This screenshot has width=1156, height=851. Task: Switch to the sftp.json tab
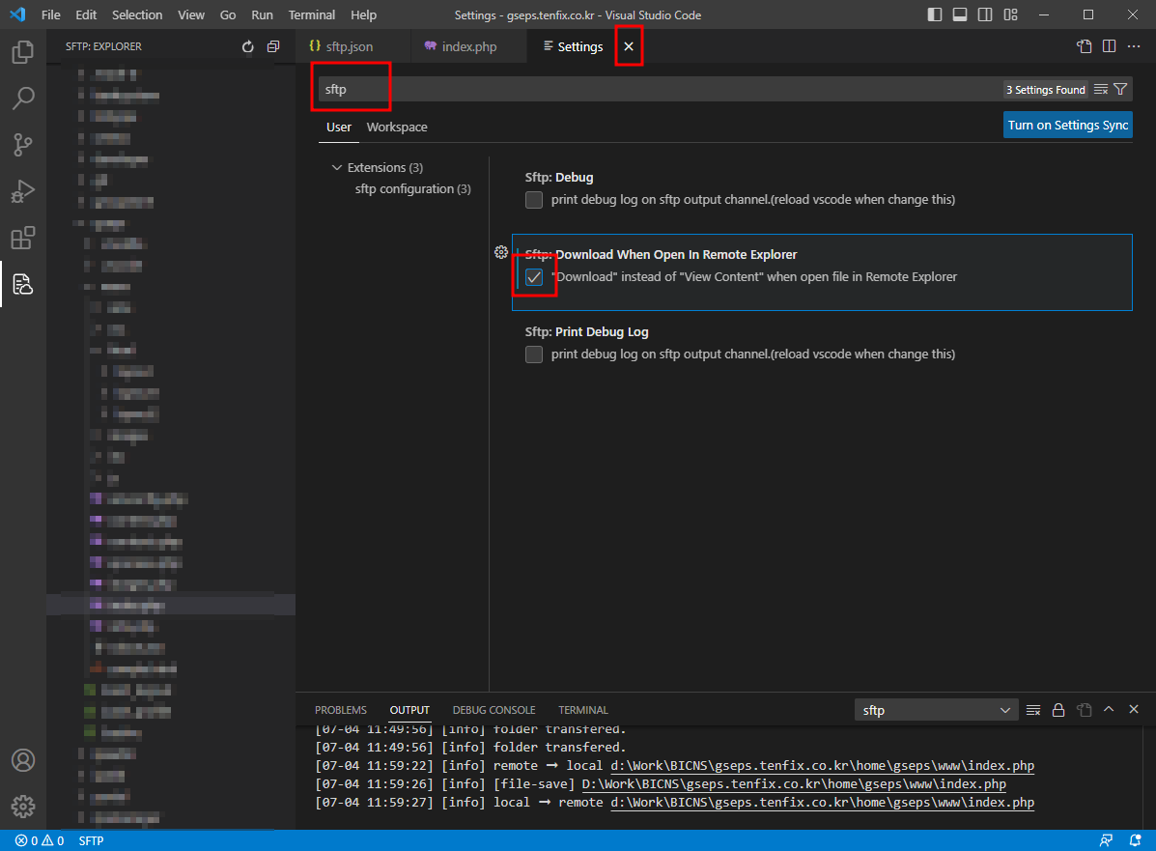click(349, 46)
